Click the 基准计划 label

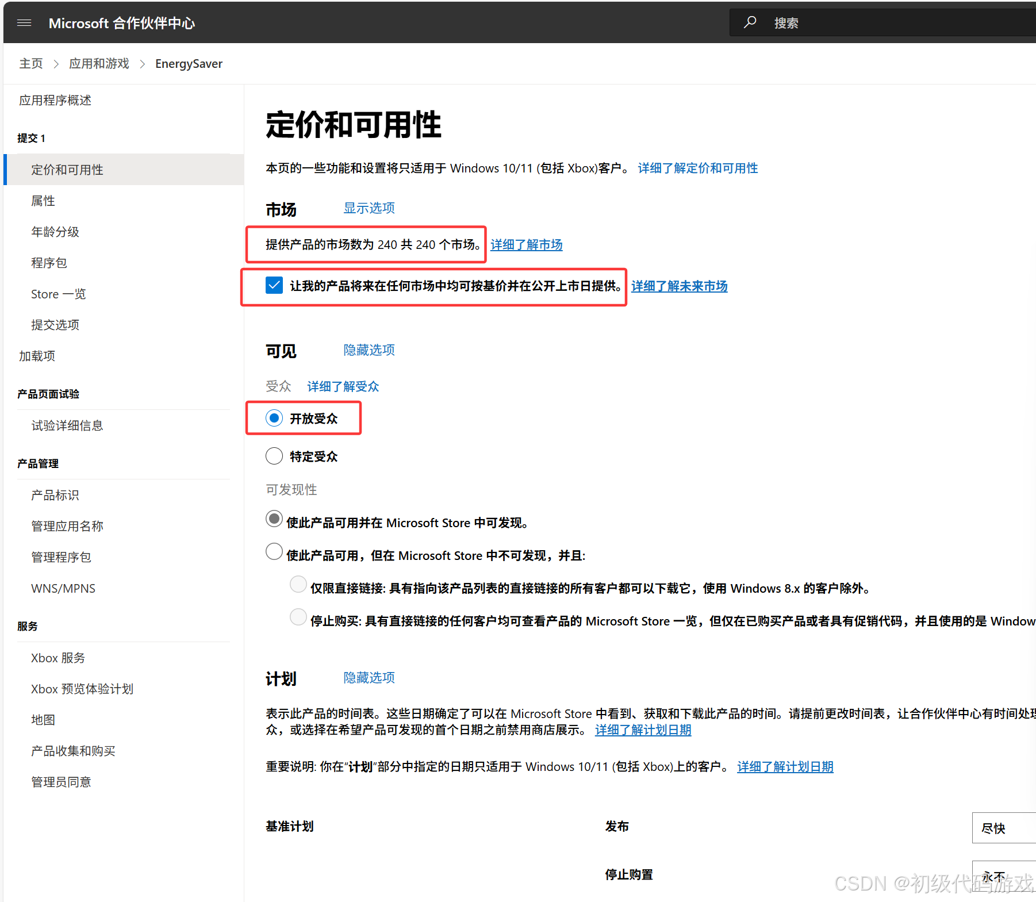coord(290,826)
